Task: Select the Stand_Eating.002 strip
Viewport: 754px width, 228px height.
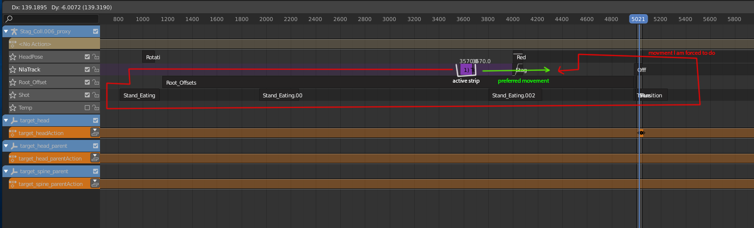Action: 515,95
